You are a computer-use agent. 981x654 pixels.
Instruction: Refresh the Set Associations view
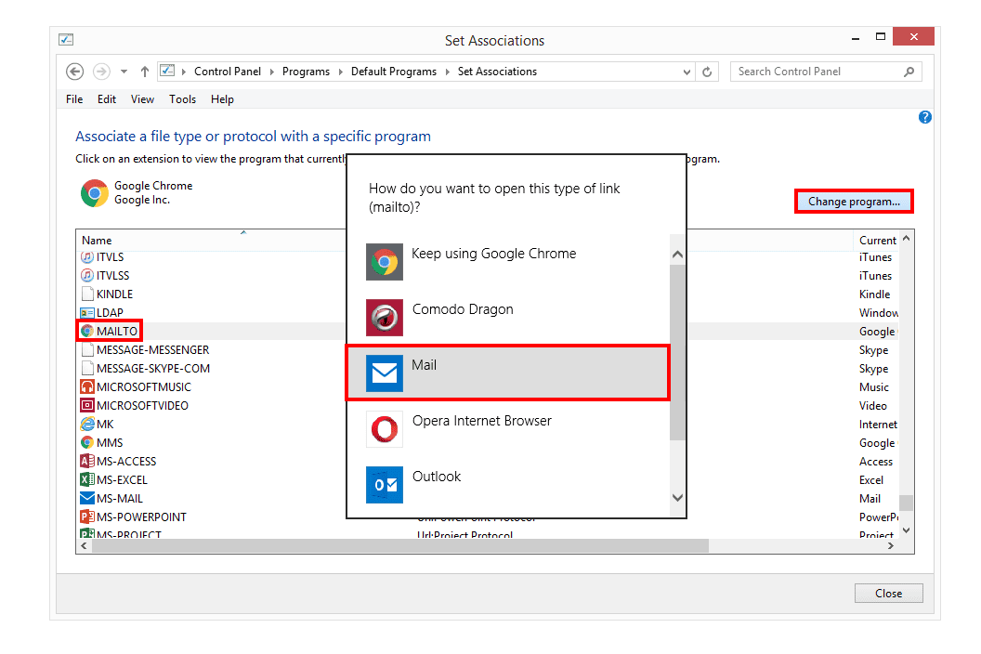click(x=707, y=72)
